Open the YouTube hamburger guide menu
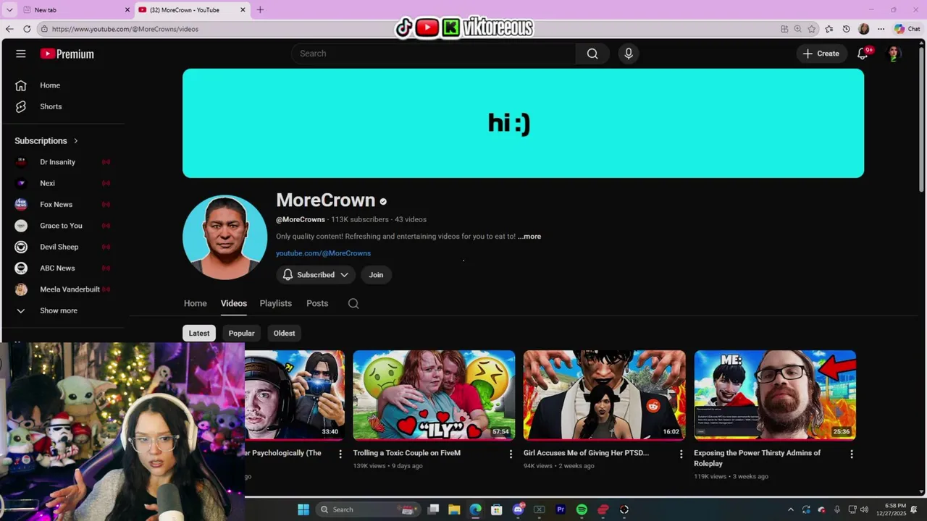 21,54
